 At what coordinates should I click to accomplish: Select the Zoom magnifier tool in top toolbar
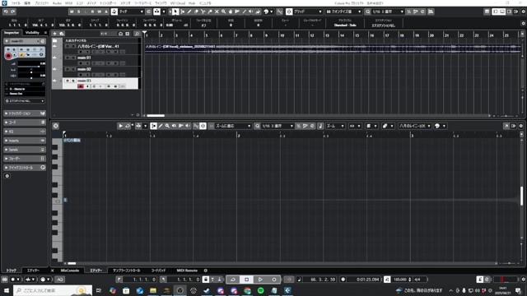(223, 12)
